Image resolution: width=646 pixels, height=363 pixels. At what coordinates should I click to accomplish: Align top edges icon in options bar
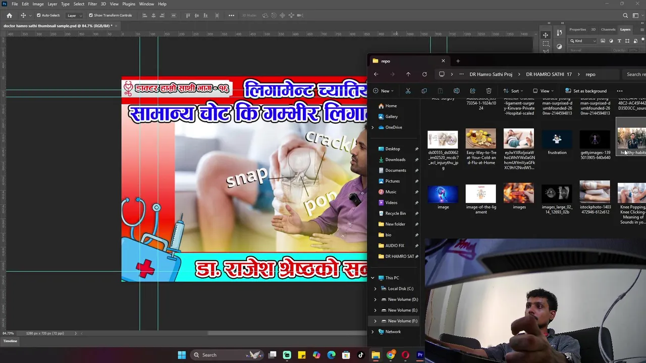[188, 15]
